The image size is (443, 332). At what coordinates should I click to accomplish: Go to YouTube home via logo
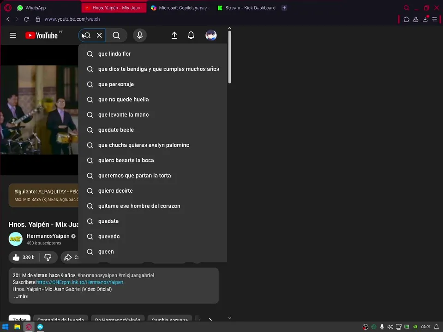[x=42, y=36]
